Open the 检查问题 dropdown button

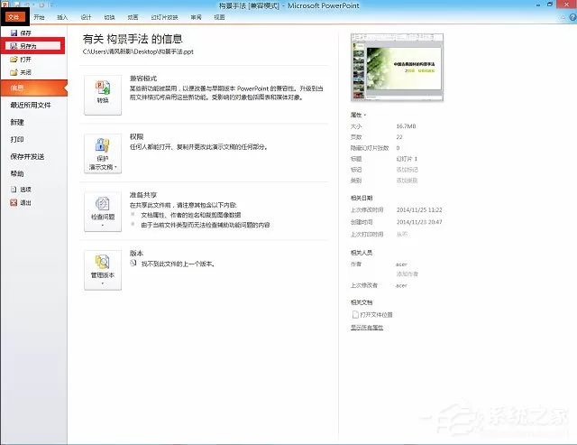pos(103,212)
